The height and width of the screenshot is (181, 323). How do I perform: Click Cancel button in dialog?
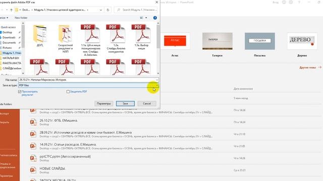point(147,104)
